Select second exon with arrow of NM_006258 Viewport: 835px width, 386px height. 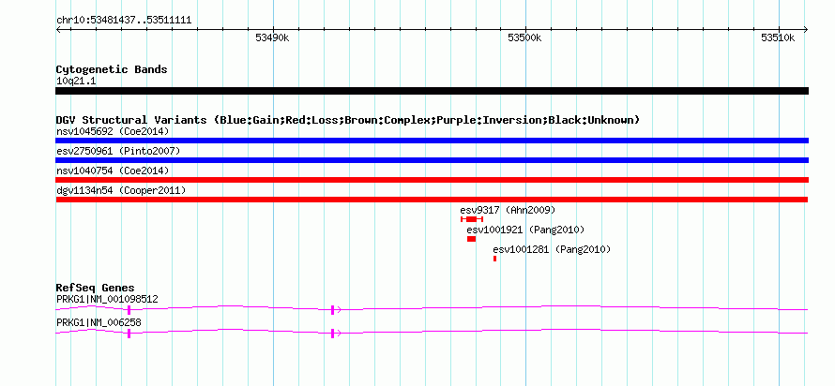pos(335,334)
